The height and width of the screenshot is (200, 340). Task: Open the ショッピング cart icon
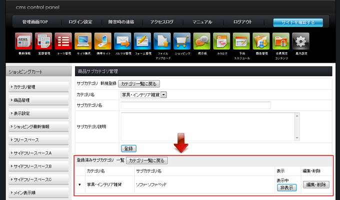[182, 41]
